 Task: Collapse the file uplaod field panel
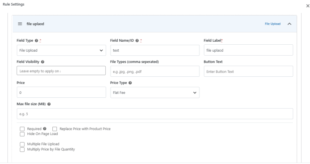[289, 24]
